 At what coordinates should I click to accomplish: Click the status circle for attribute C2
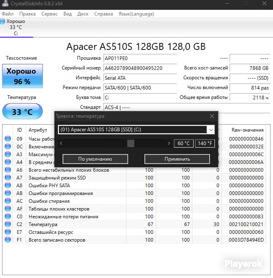[x=8, y=224]
